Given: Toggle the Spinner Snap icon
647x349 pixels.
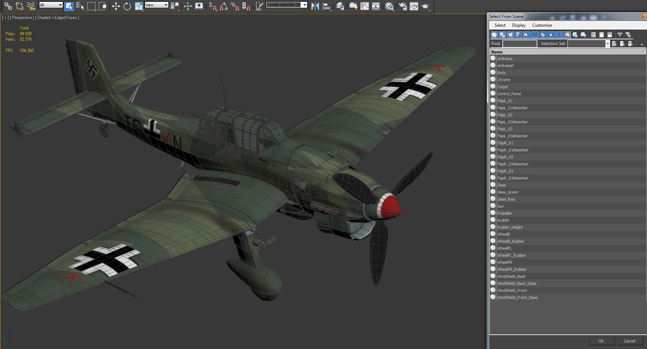Looking at the screenshot, I should pyautogui.click(x=247, y=6).
